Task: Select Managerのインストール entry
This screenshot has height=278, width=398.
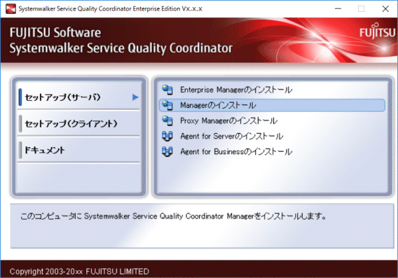Action: [272, 105]
